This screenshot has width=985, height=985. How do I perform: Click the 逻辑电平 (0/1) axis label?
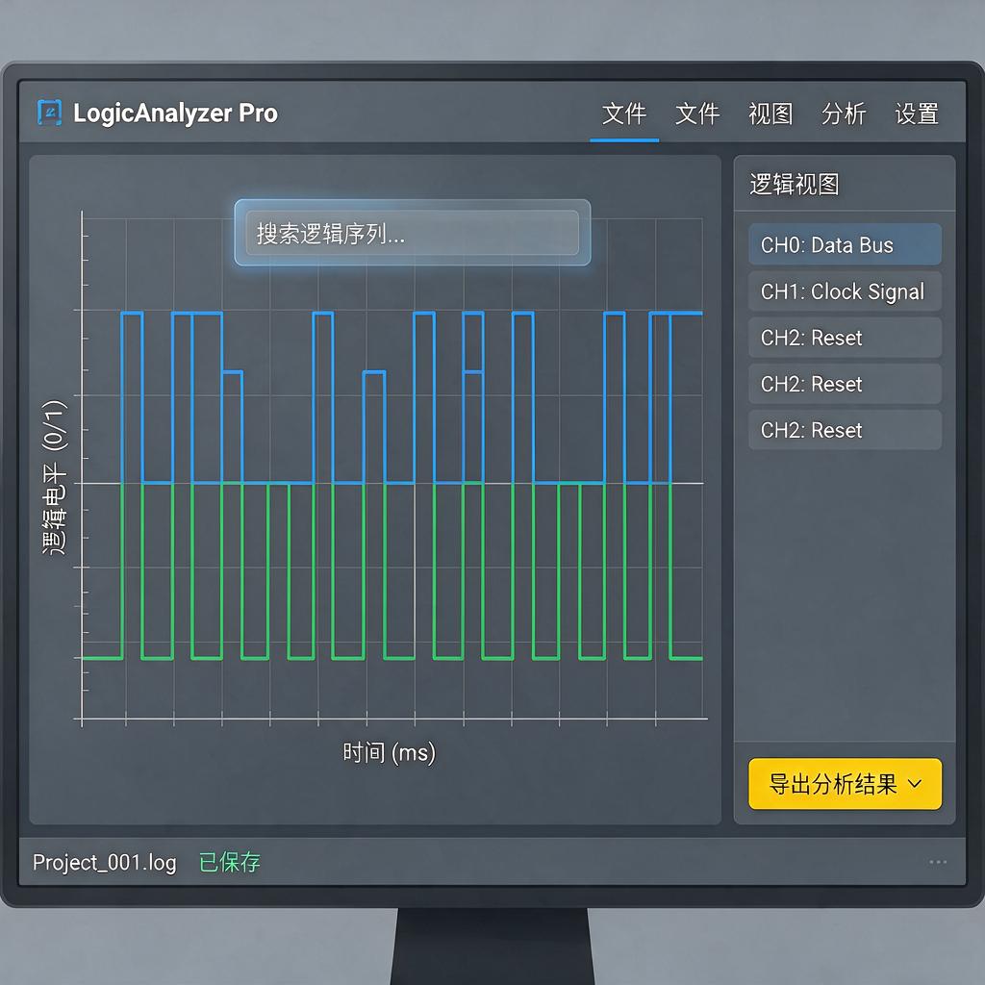tap(55, 477)
